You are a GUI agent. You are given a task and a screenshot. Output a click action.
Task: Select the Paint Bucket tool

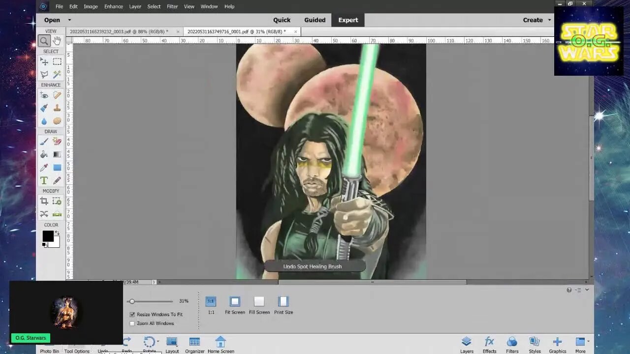(x=44, y=155)
